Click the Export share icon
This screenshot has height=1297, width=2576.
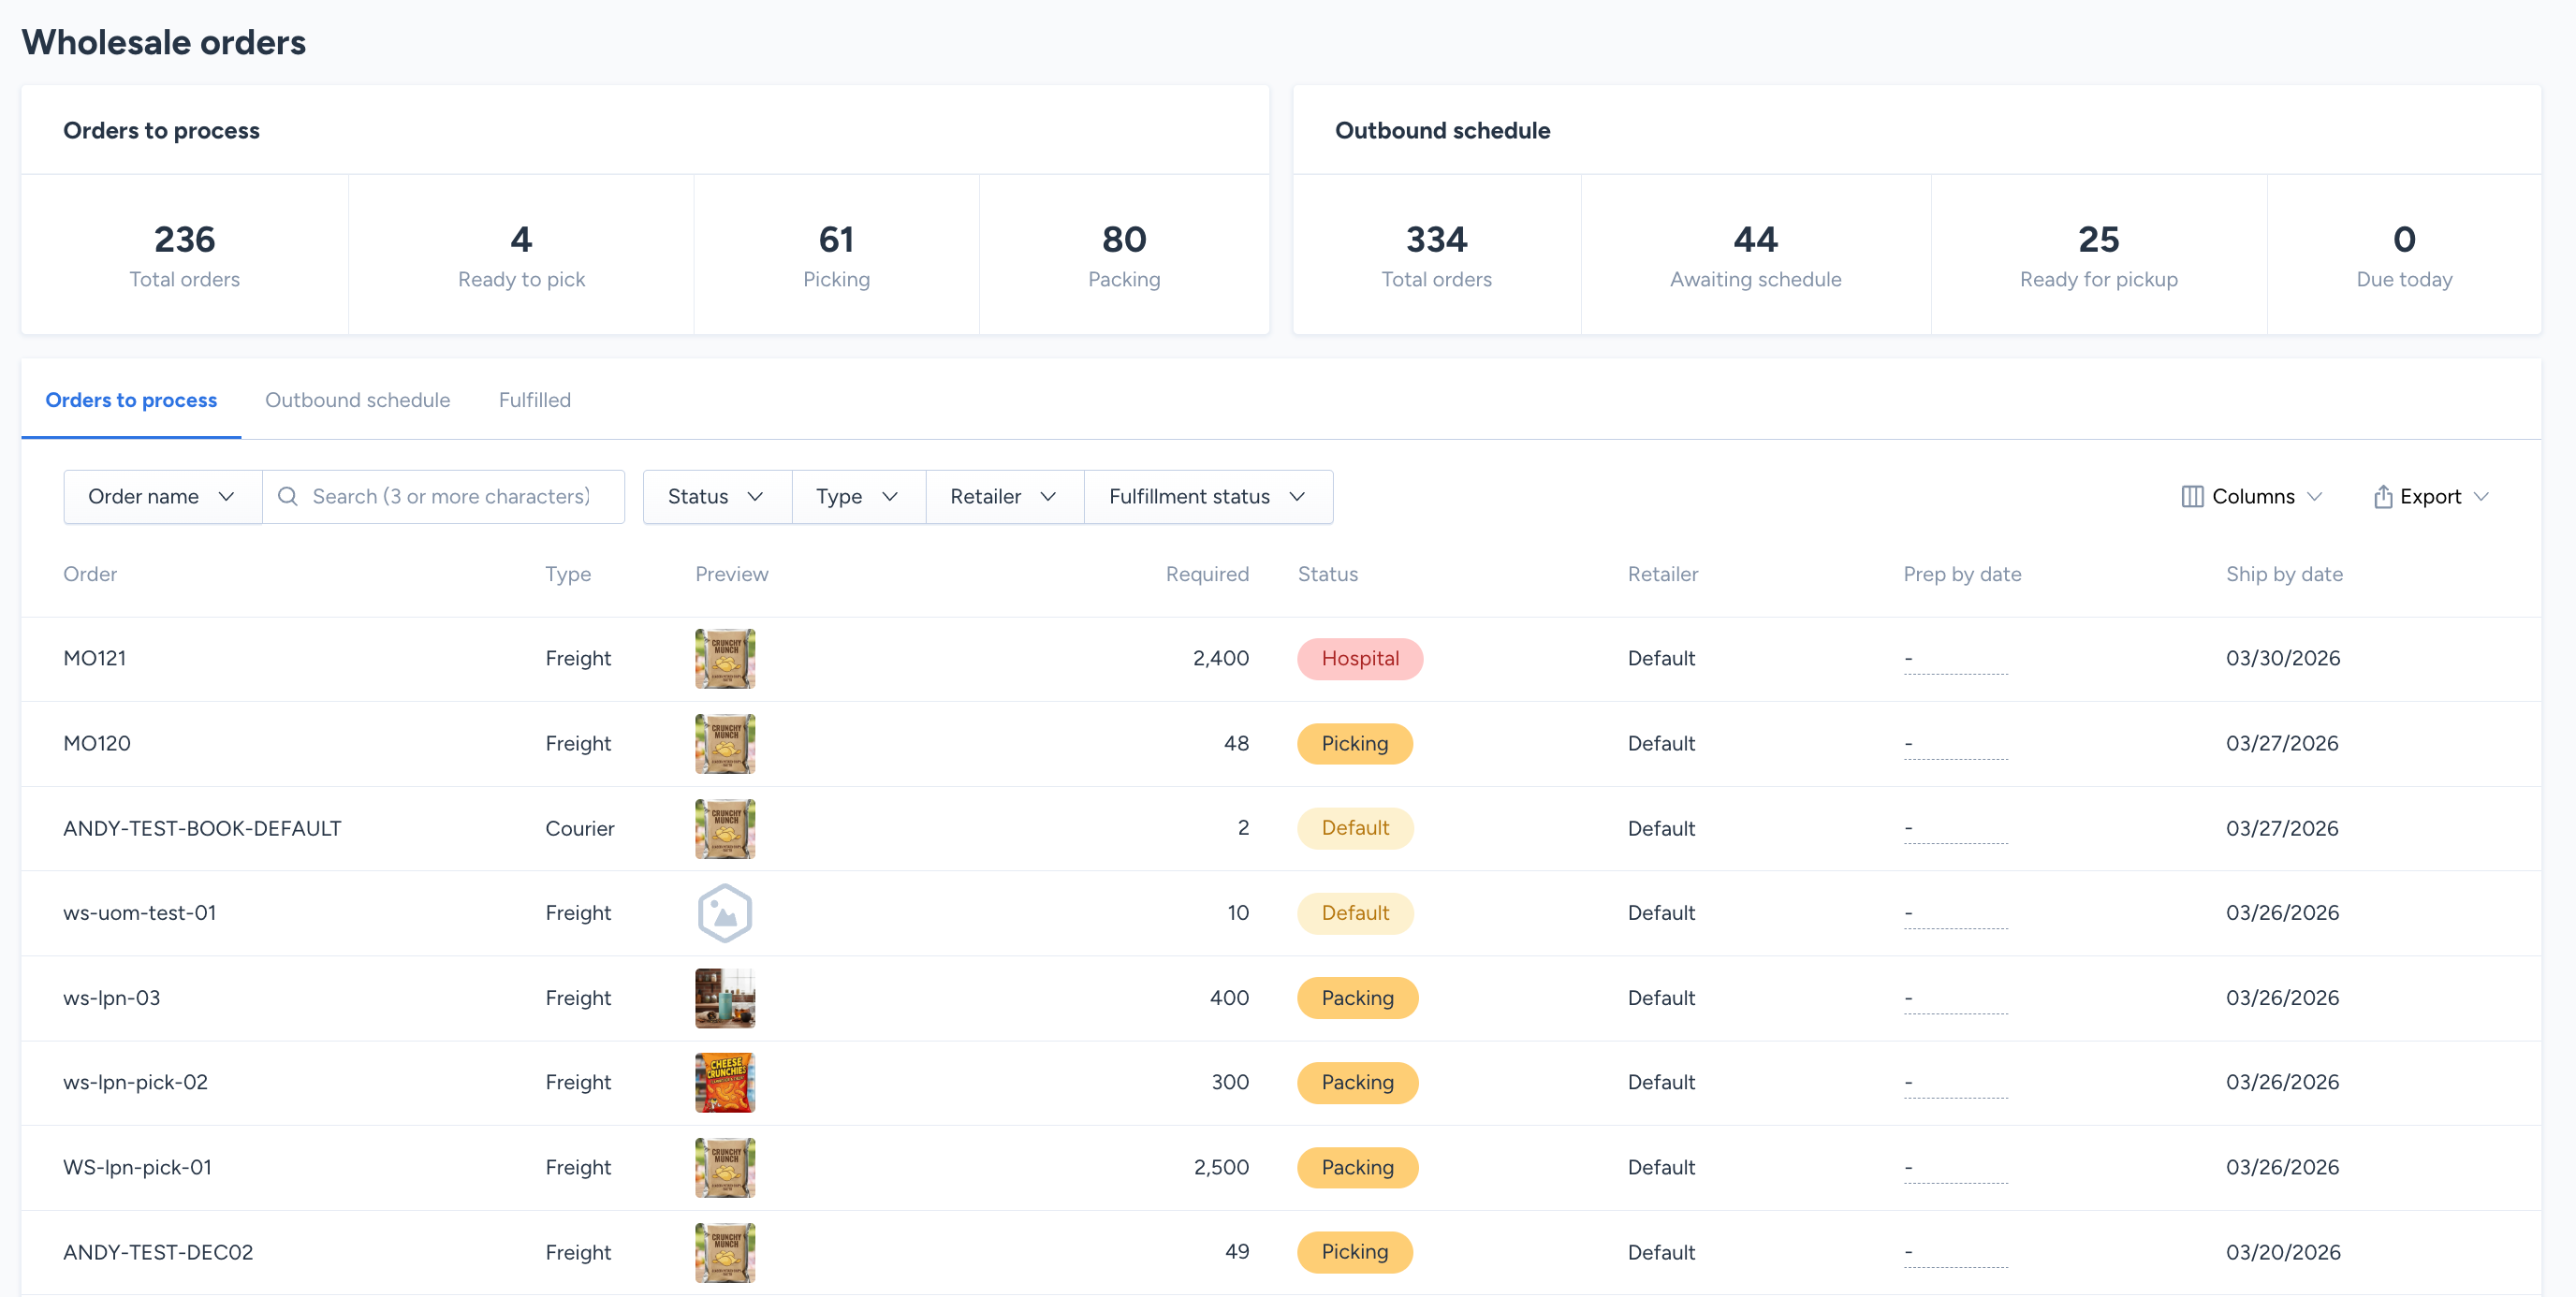pos(2383,497)
